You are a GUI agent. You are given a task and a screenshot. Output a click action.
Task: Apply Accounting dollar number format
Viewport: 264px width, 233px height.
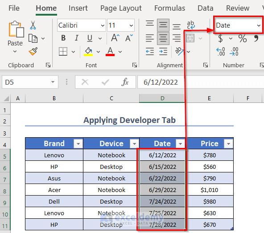click(x=220, y=38)
